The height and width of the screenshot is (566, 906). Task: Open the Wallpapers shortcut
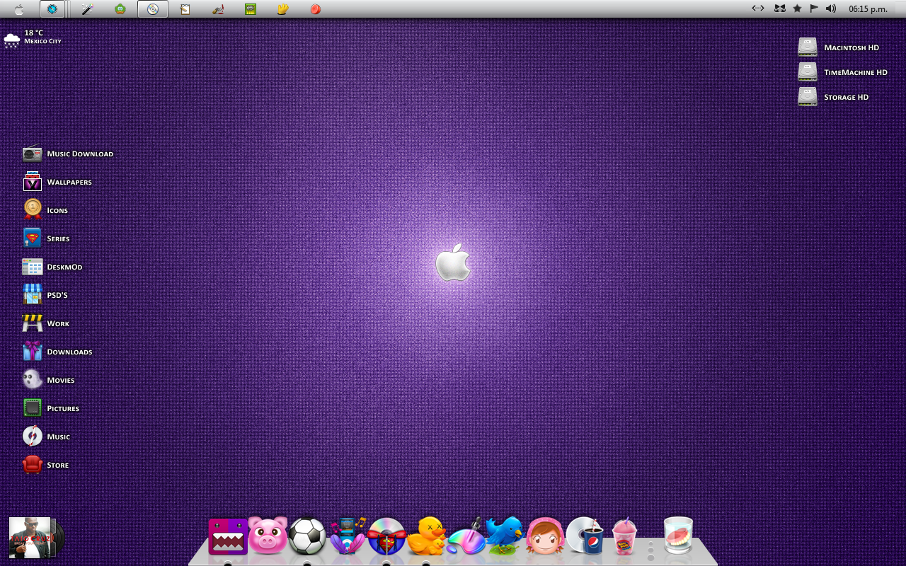[x=57, y=182]
